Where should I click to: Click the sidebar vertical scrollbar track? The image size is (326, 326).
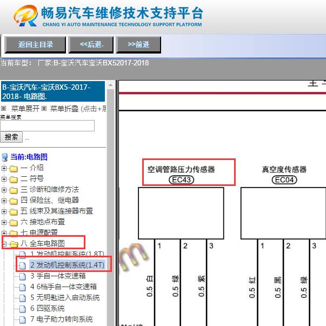point(111,208)
